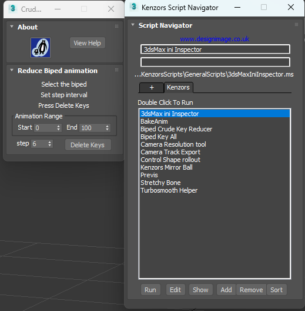The image size is (305, 311).
Task: Click the Remove button
Action: click(251, 290)
